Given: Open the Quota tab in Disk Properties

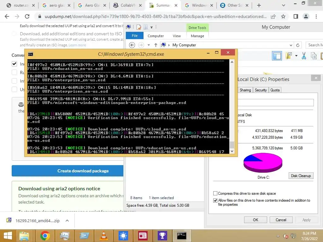Looking at the screenshot, I should point(275,90).
